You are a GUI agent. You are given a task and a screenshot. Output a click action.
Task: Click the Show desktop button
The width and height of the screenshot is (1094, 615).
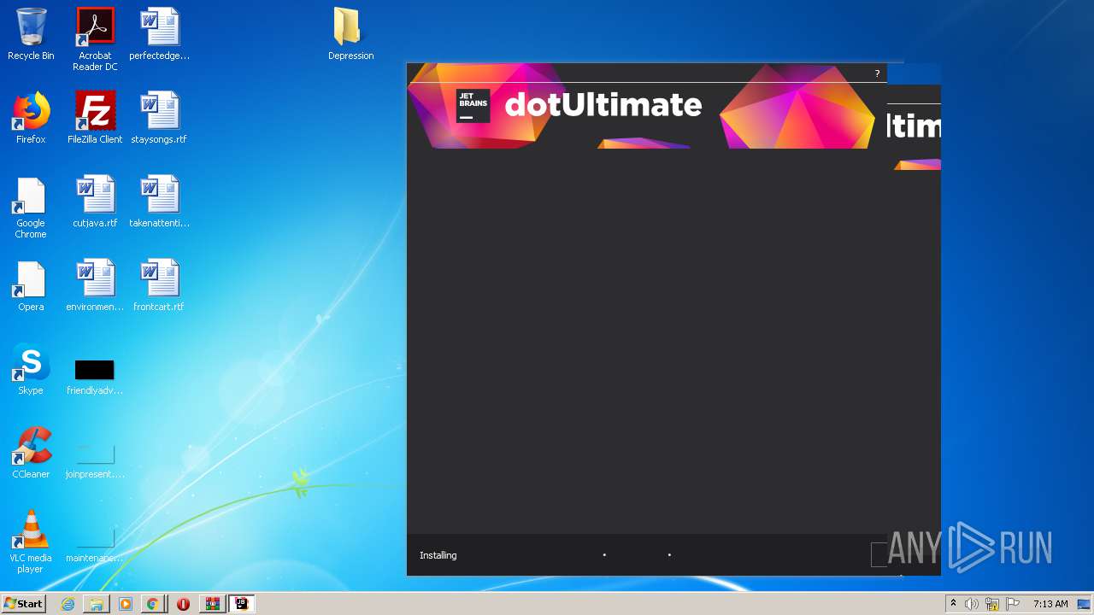[x=1085, y=604]
